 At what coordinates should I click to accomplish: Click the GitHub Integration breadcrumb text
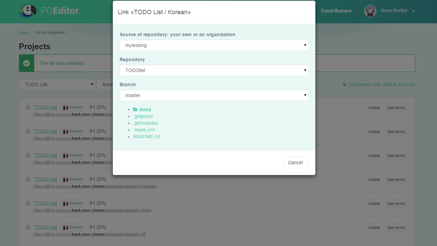50,32
